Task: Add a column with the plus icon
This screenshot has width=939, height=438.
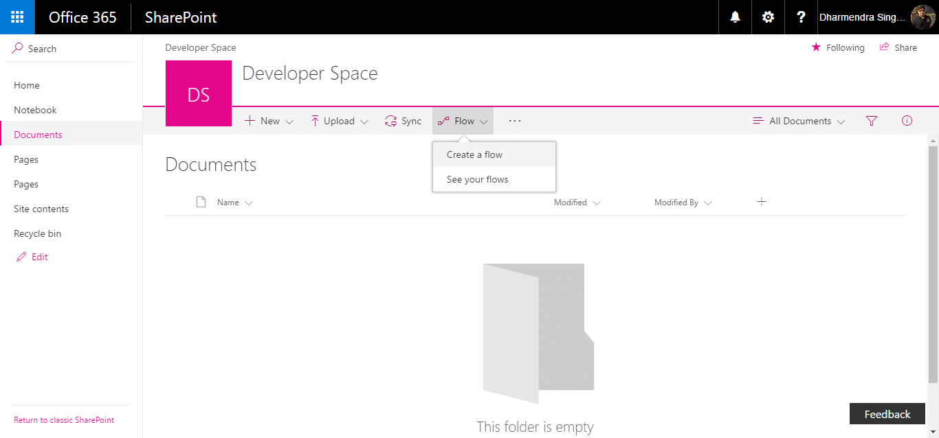Action: click(x=762, y=201)
